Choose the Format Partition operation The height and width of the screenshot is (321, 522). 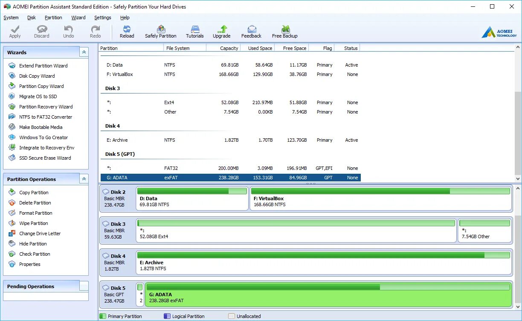coord(35,213)
